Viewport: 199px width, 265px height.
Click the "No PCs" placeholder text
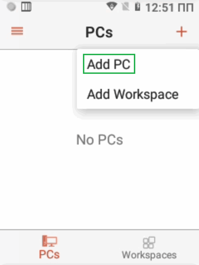coord(100,140)
